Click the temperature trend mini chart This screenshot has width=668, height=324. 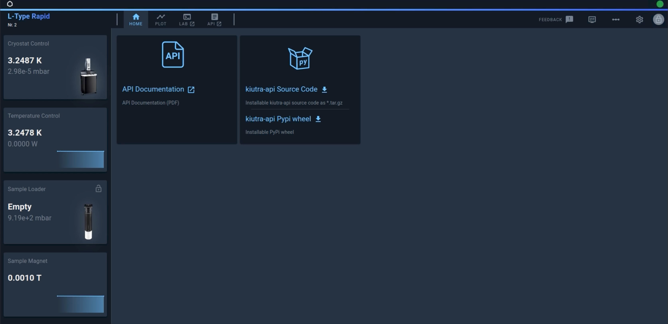(x=80, y=159)
